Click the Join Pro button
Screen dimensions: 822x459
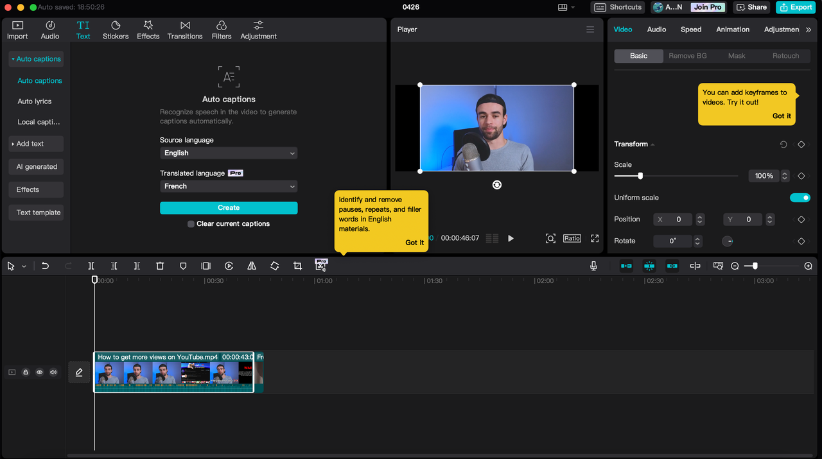pos(708,7)
